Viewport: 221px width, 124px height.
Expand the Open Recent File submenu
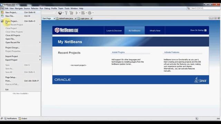click(x=40, y=42)
